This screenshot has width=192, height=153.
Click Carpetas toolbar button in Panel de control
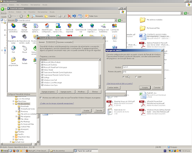tap(50, 16)
